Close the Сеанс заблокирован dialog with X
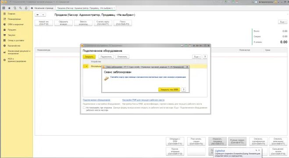The image size is (289, 158). pos(187,67)
